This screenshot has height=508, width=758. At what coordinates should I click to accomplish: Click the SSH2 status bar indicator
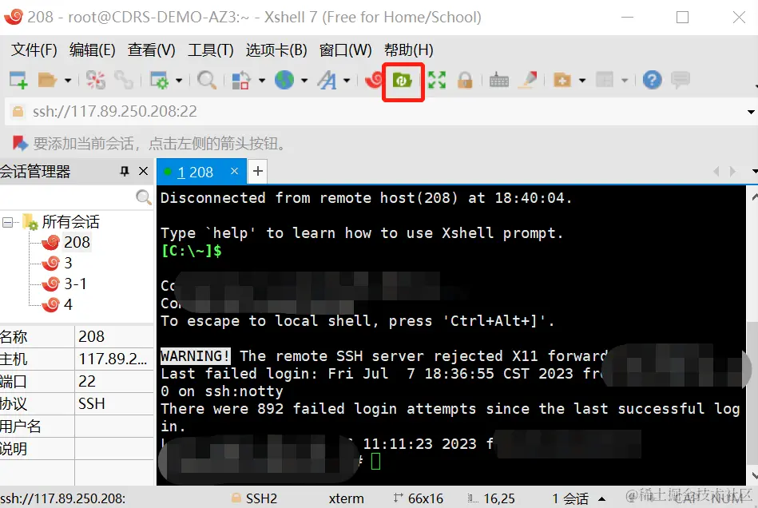(255, 498)
